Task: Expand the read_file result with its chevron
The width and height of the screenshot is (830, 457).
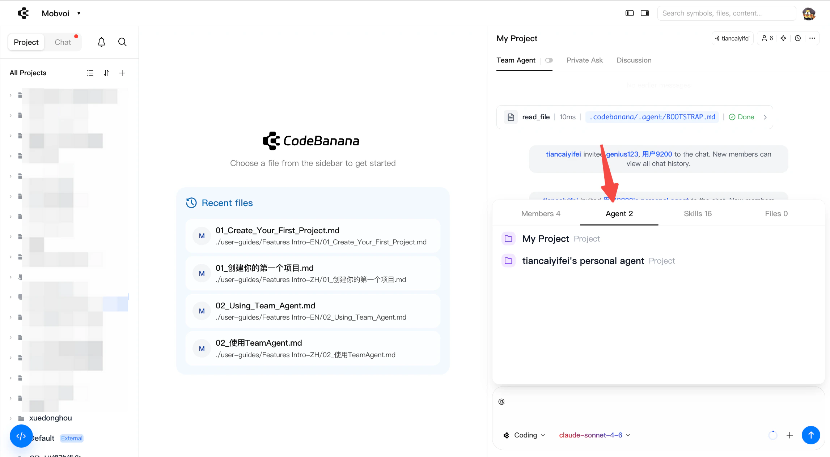Action: click(765, 117)
